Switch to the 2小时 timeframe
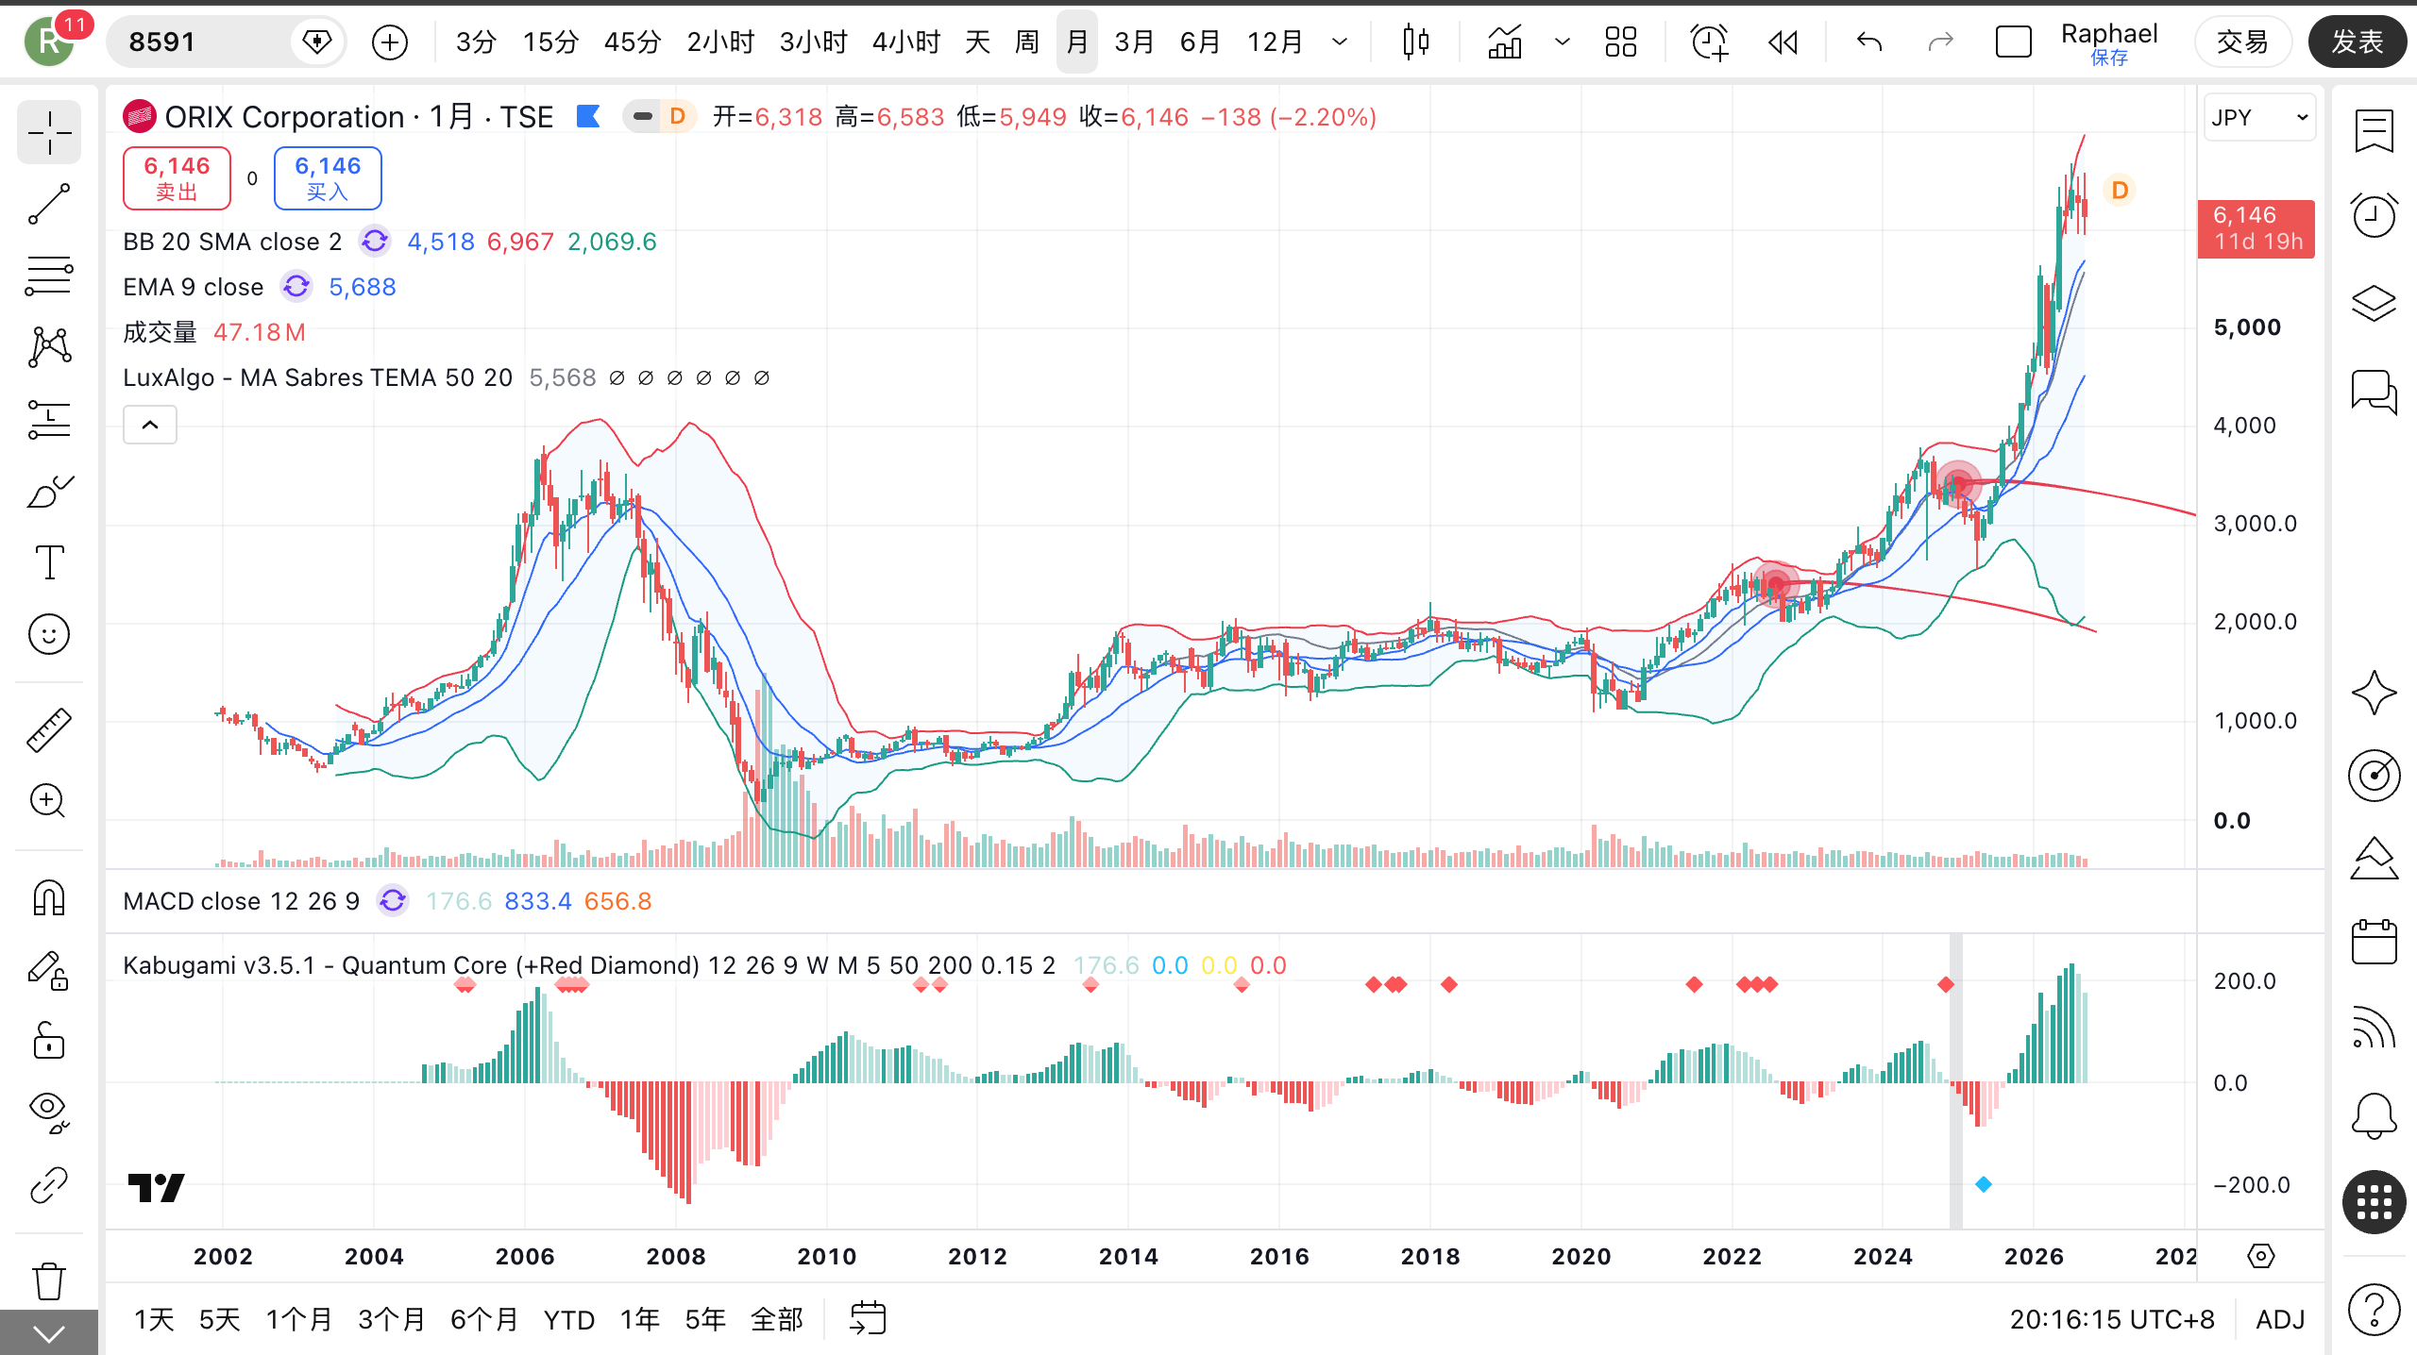This screenshot has height=1355, width=2417. pyautogui.click(x=720, y=42)
